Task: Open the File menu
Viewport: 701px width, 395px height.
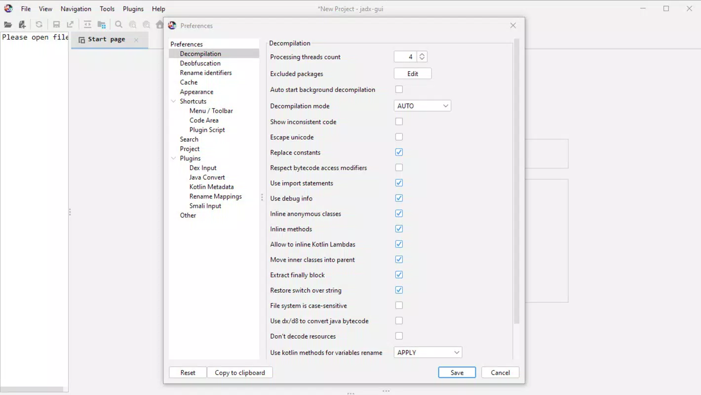Action: [x=26, y=9]
